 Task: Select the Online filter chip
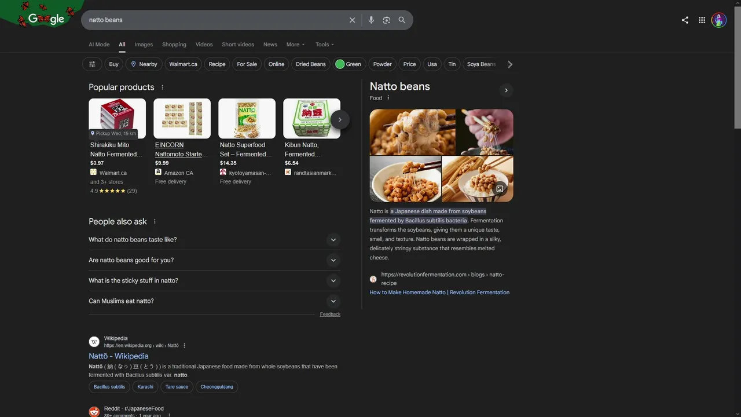276,64
